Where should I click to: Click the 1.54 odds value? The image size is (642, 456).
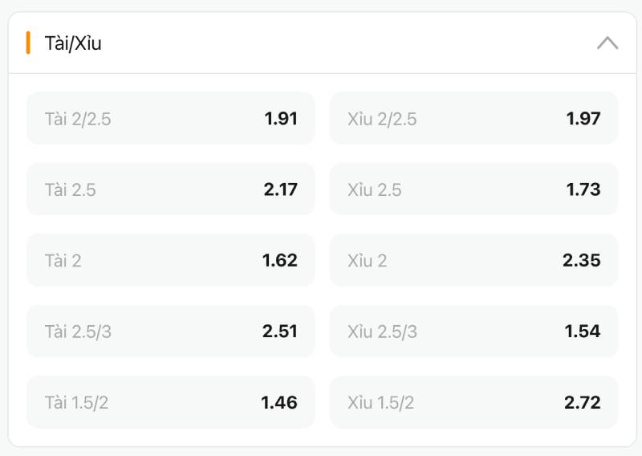(583, 331)
